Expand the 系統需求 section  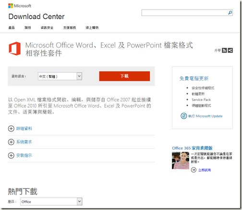(x=20, y=142)
